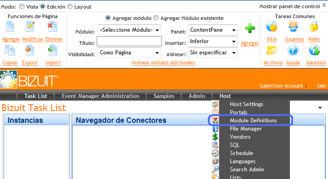Click the Copiar pages icon
328x179 pixels.
pyautogui.click(x=10, y=50)
